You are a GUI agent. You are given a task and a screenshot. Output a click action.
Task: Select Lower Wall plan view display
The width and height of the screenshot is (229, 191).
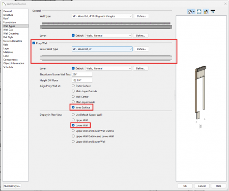point(73,125)
